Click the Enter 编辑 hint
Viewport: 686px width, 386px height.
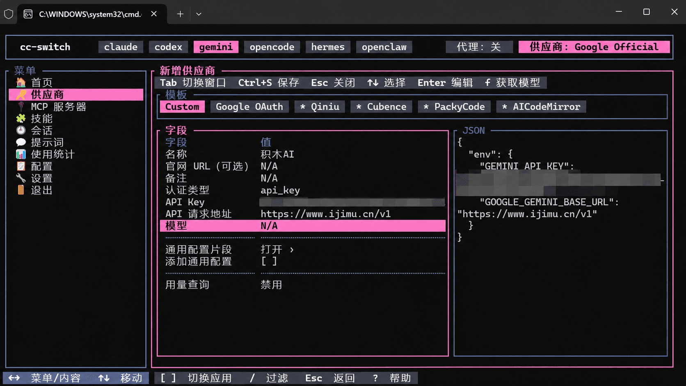point(445,83)
